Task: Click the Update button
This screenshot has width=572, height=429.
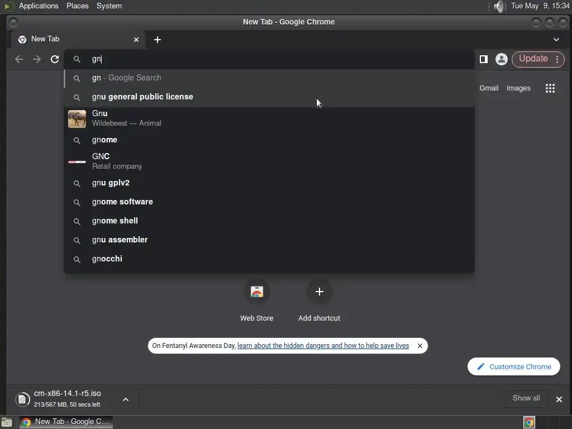Action: [x=533, y=59]
